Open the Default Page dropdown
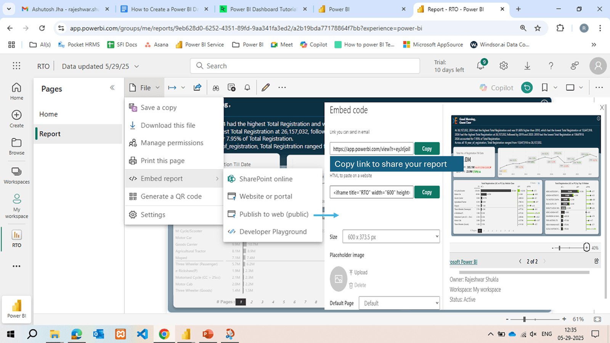Image resolution: width=610 pixels, height=343 pixels. (399, 303)
